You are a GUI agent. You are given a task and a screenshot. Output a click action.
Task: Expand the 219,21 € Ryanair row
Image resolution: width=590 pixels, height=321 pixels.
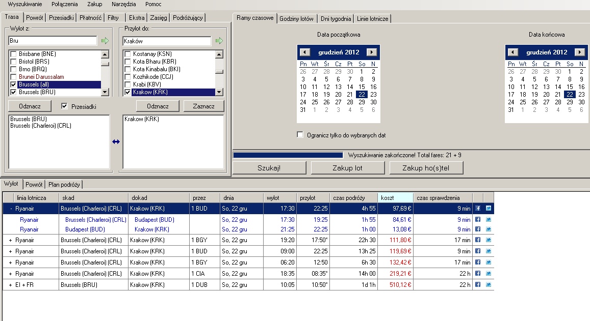pos(11,274)
